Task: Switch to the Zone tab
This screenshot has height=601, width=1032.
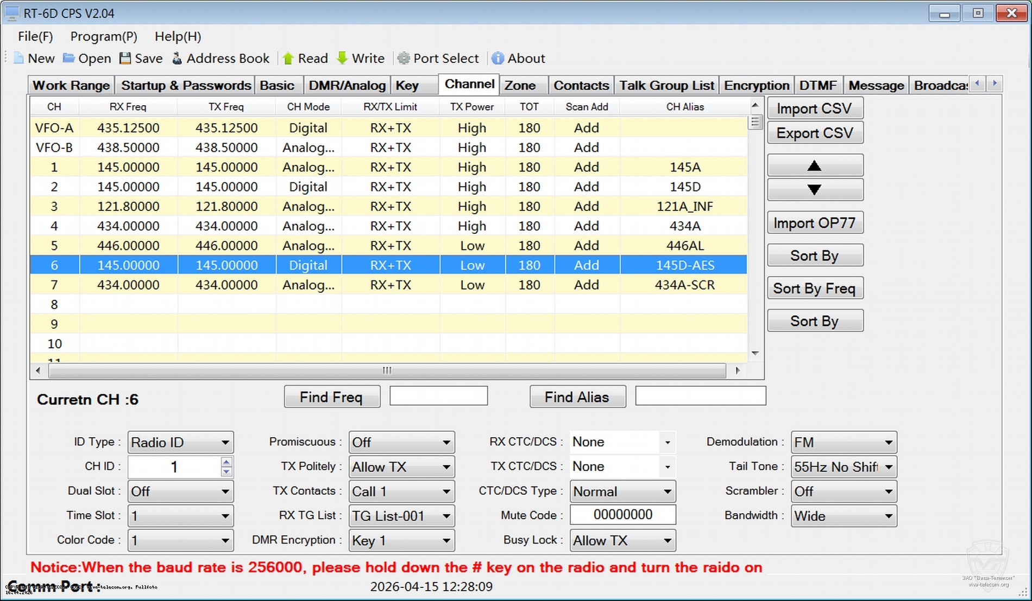Action: point(520,86)
